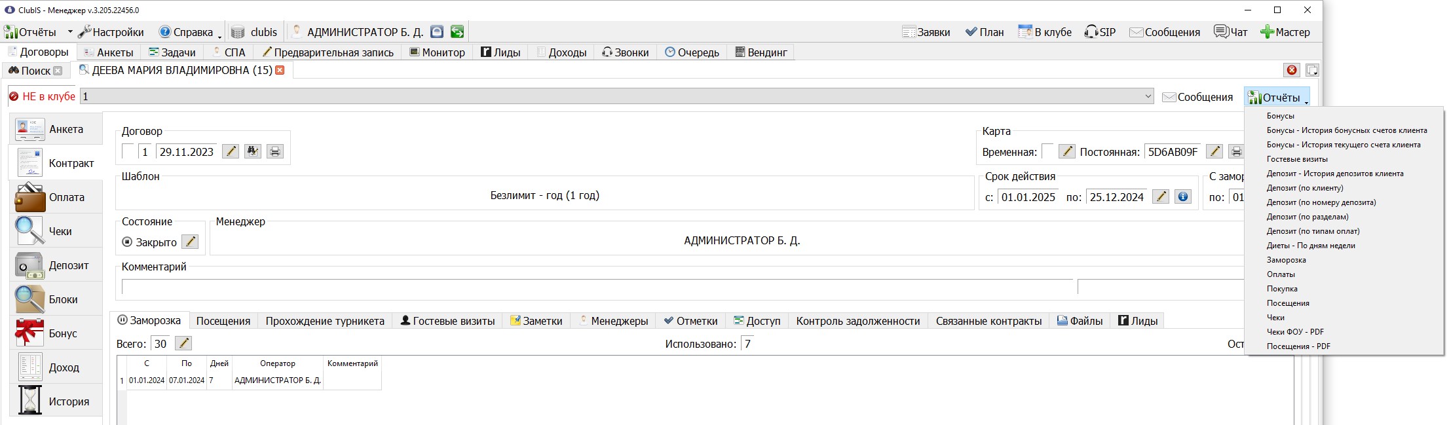Edit the Состояние status with pencil icon
This screenshot has height=425, width=1449.
(190, 242)
